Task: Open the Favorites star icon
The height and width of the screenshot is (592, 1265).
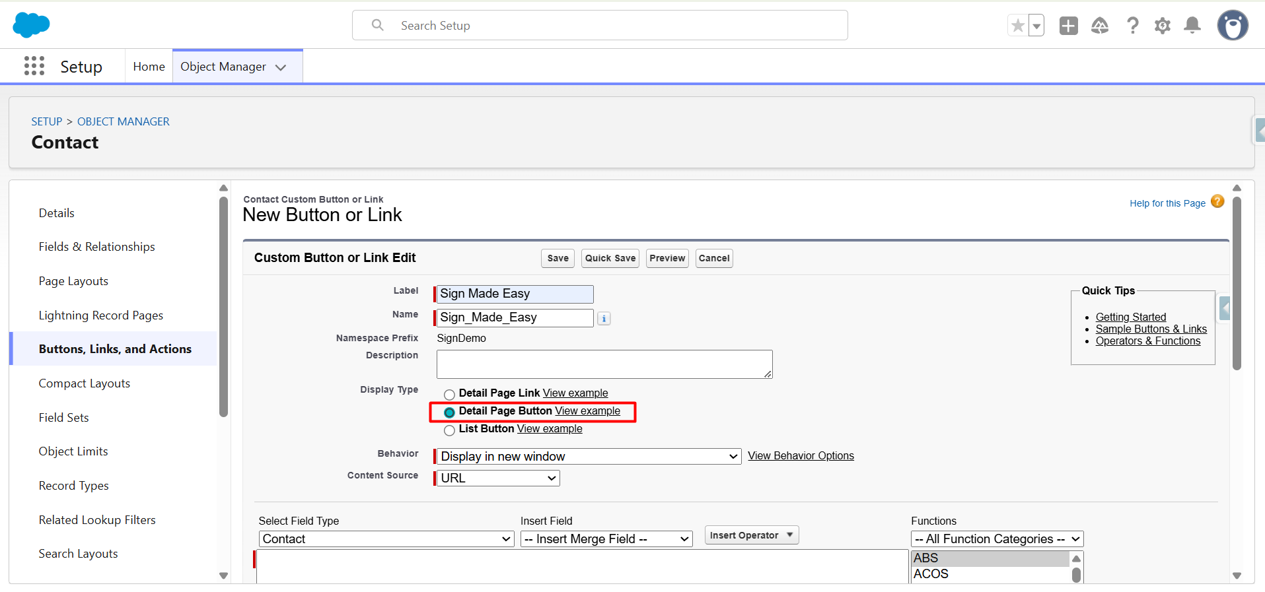Action: [1018, 26]
